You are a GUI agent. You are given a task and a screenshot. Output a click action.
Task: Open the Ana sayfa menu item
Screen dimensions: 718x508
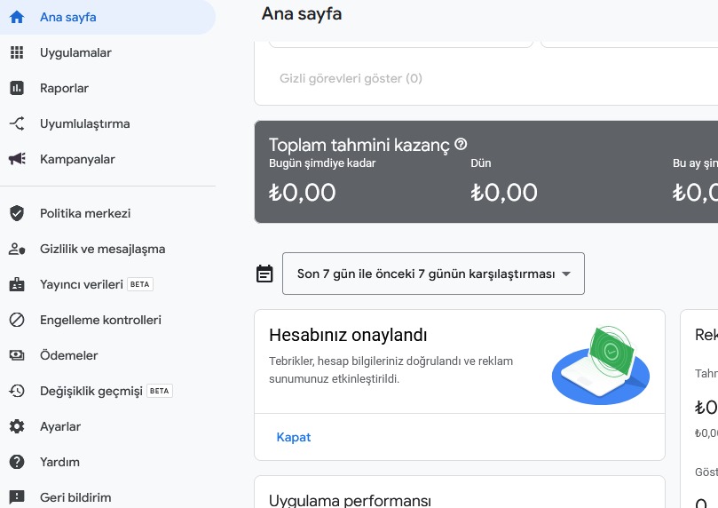107,17
